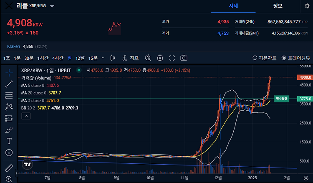Select the XABCD pattern tool
This screenshot has height=183, width=313.
tap(9, 107)
